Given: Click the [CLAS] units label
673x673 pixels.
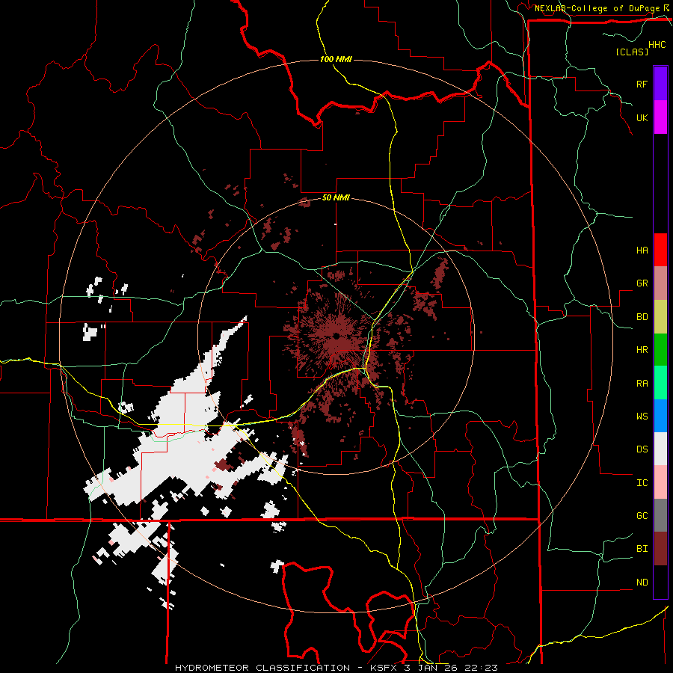Looking at the screenshot, I should tap(632, 52).
